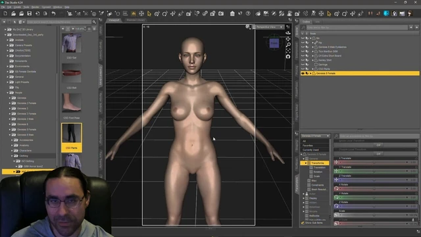Click the Save floppy disk icon
This screenshot has height=237, width=421.
pos(29,13)
